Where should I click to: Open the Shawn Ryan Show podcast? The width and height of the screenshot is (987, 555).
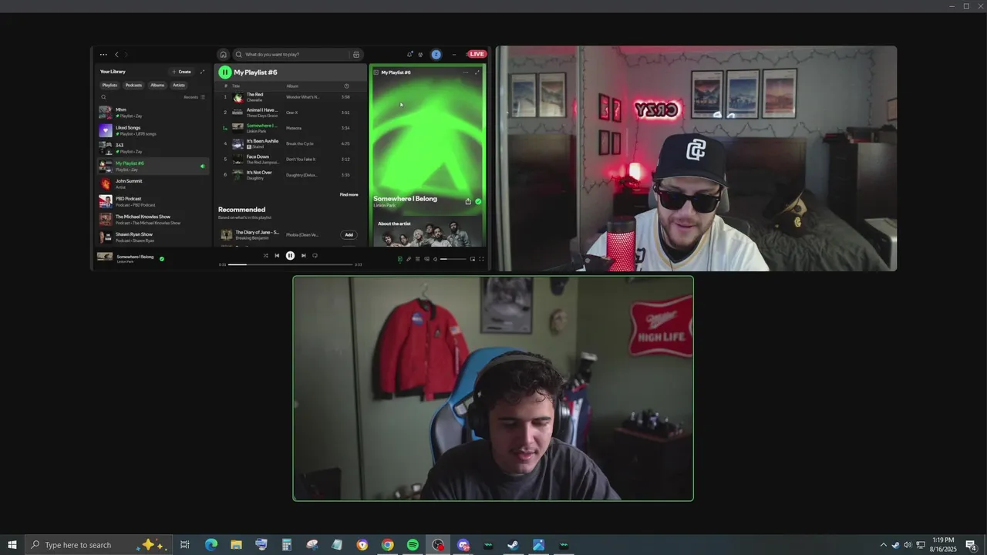pyautogui.click(x=153, y=237)
